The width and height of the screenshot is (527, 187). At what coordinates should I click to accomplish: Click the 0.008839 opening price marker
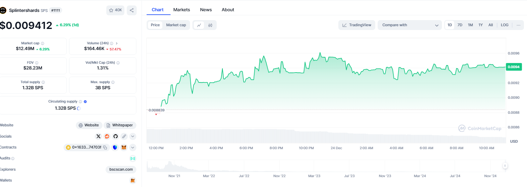[157, 110]
